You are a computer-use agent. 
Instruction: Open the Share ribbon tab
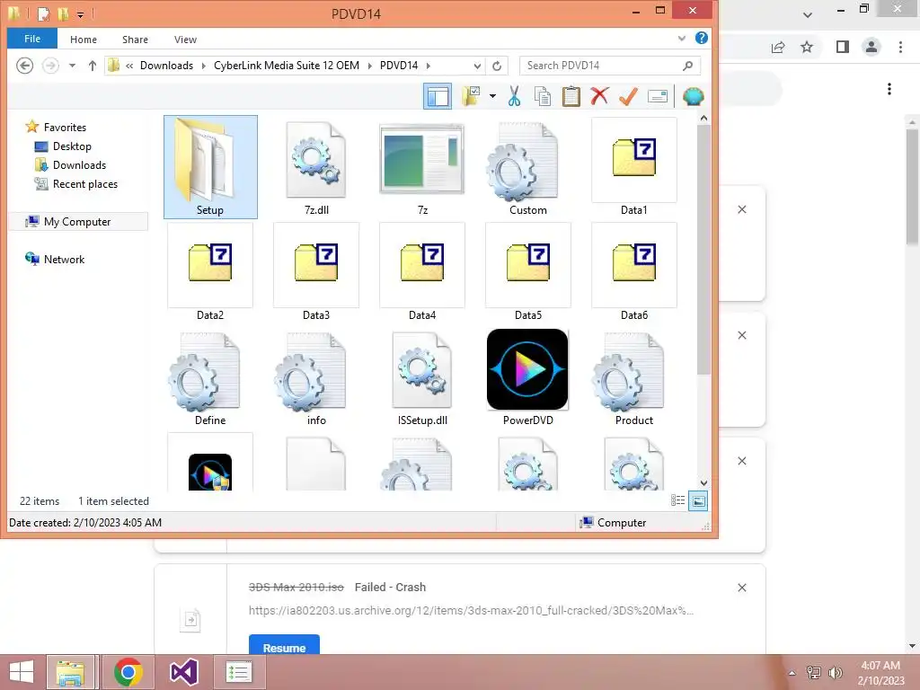(x=135, y=40)
